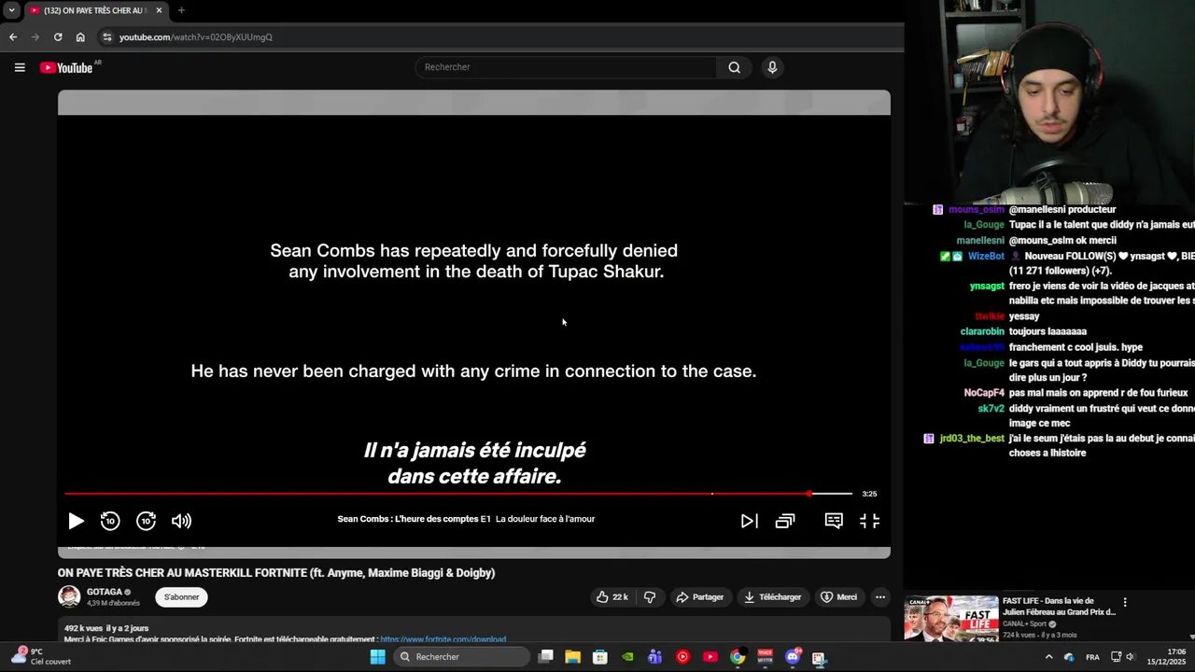Go forward with the browser forward arrow

35,37
